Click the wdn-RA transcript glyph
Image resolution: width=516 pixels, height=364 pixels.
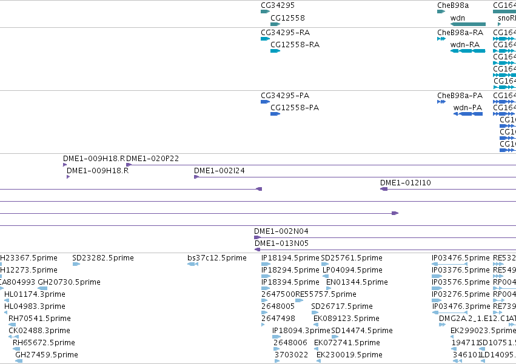tap(468, 51)
